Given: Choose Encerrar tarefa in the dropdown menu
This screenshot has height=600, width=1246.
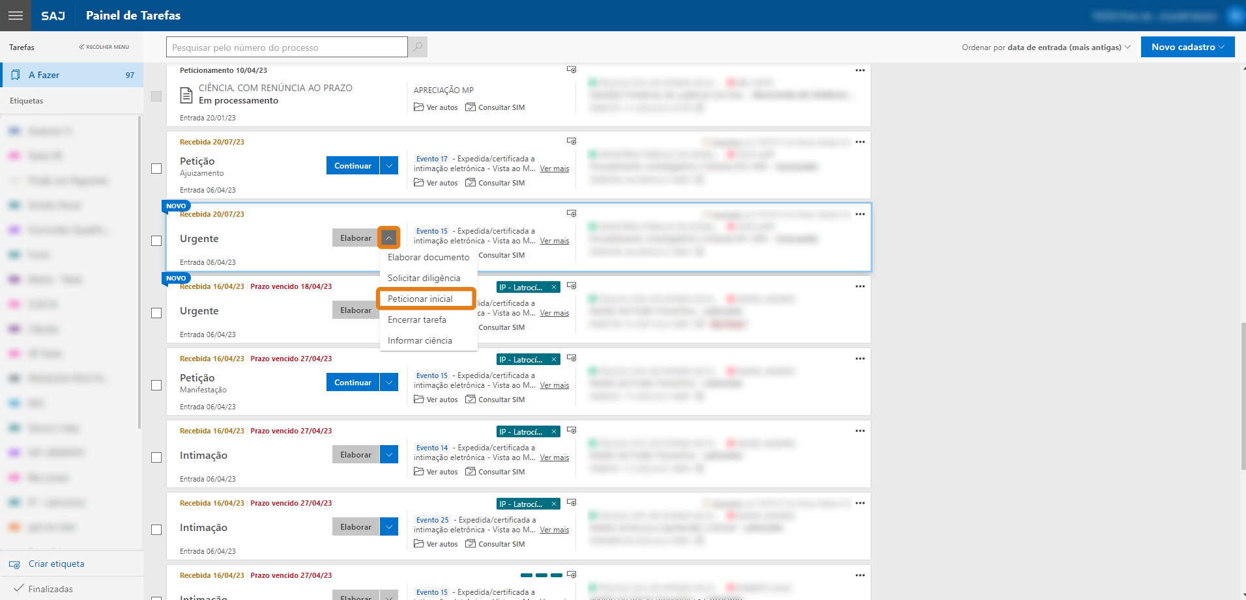Looking at the screenshot, I should [x=417, y=320].
